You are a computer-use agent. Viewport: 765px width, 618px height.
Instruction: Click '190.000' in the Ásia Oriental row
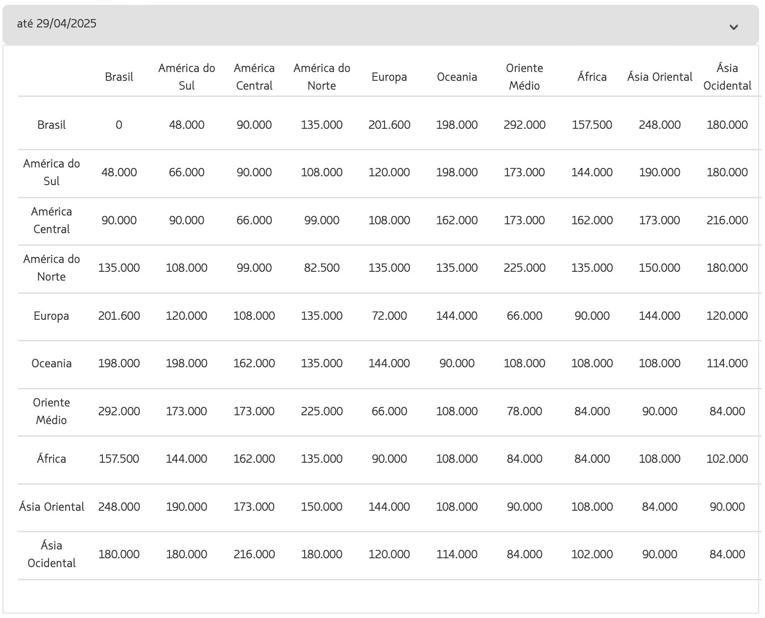187,507
